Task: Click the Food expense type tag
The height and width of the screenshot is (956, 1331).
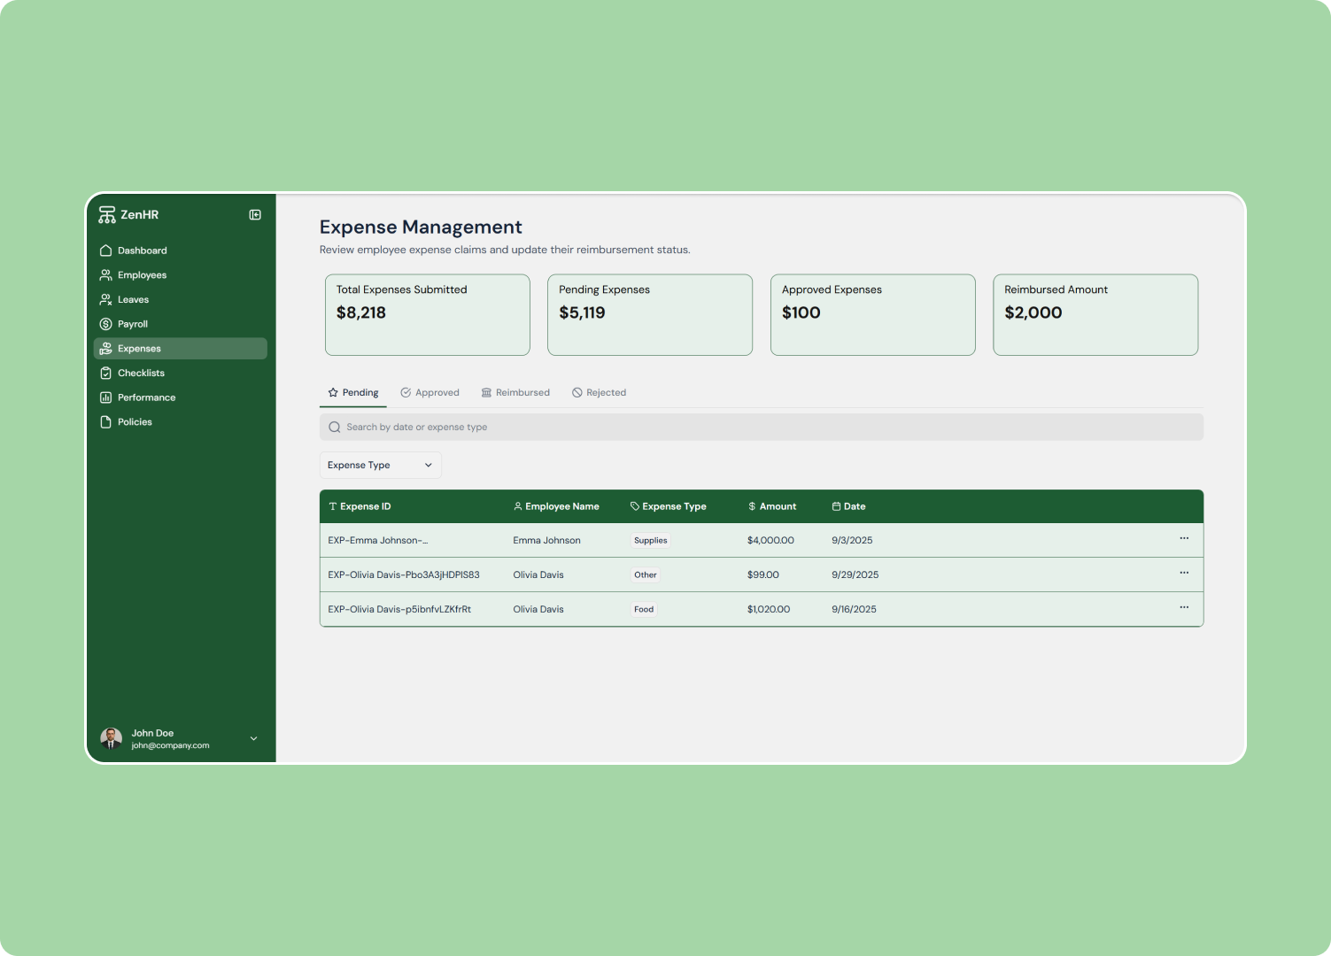Action: [644, 610]
